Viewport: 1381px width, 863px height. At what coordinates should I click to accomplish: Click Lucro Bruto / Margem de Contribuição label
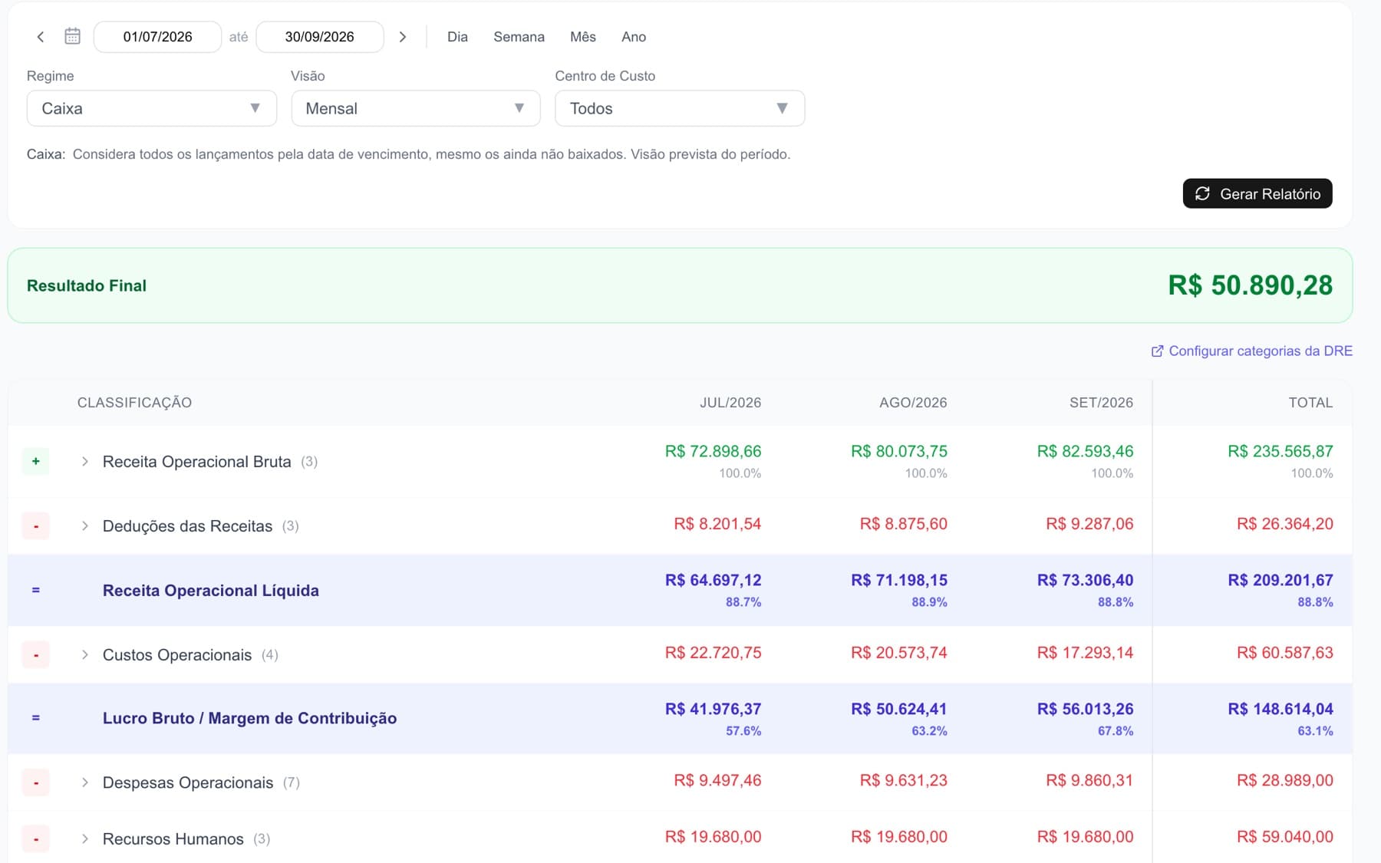click(x=249, y=718)
